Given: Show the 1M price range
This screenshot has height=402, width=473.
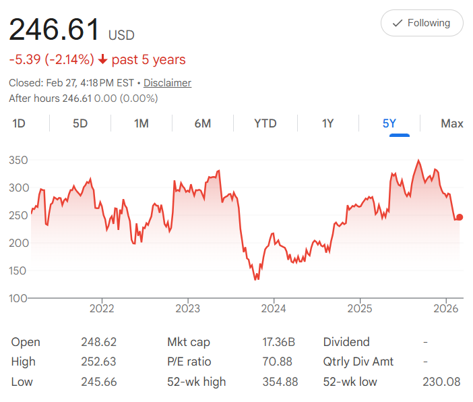Looking at the screenshot, I should pyautogui.click(x=141, y=123).
